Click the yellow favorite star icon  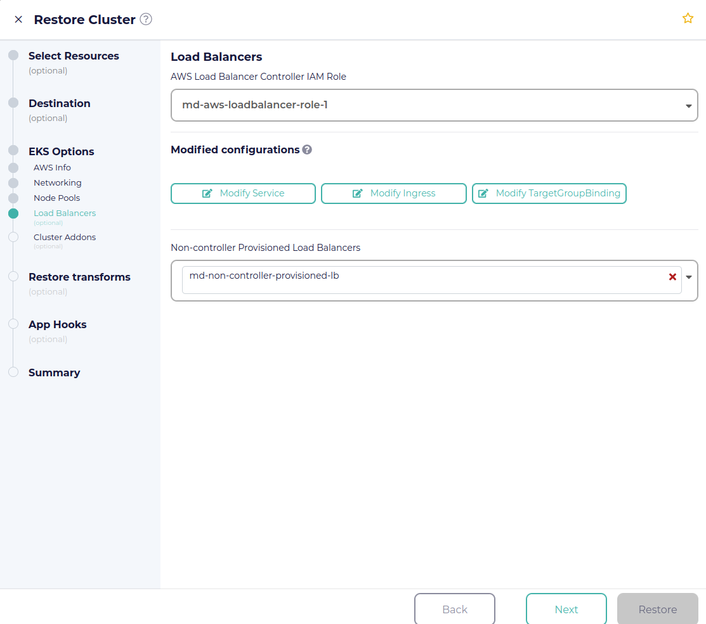(x=688, y=18)
